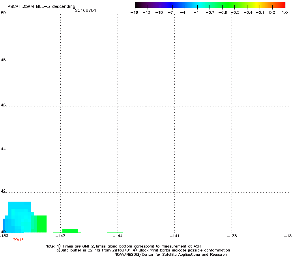Viewport: 292px width, 257px height.
Task: Click the Data buffer is 22 hrs note
Action: pyautogui.click(x=143, y=250)
